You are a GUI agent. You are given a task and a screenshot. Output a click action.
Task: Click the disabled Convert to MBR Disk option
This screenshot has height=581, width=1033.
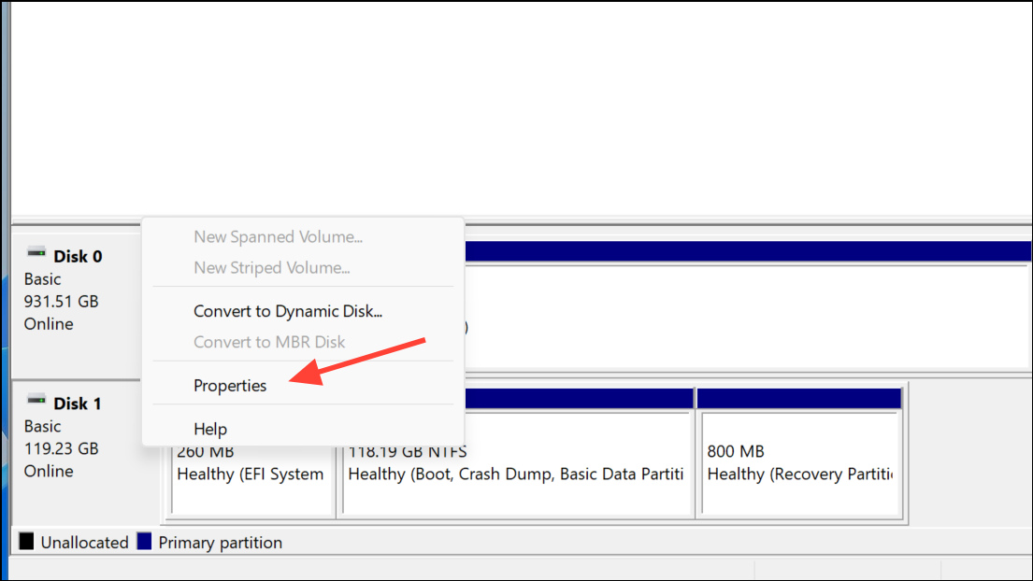[269, 342]
